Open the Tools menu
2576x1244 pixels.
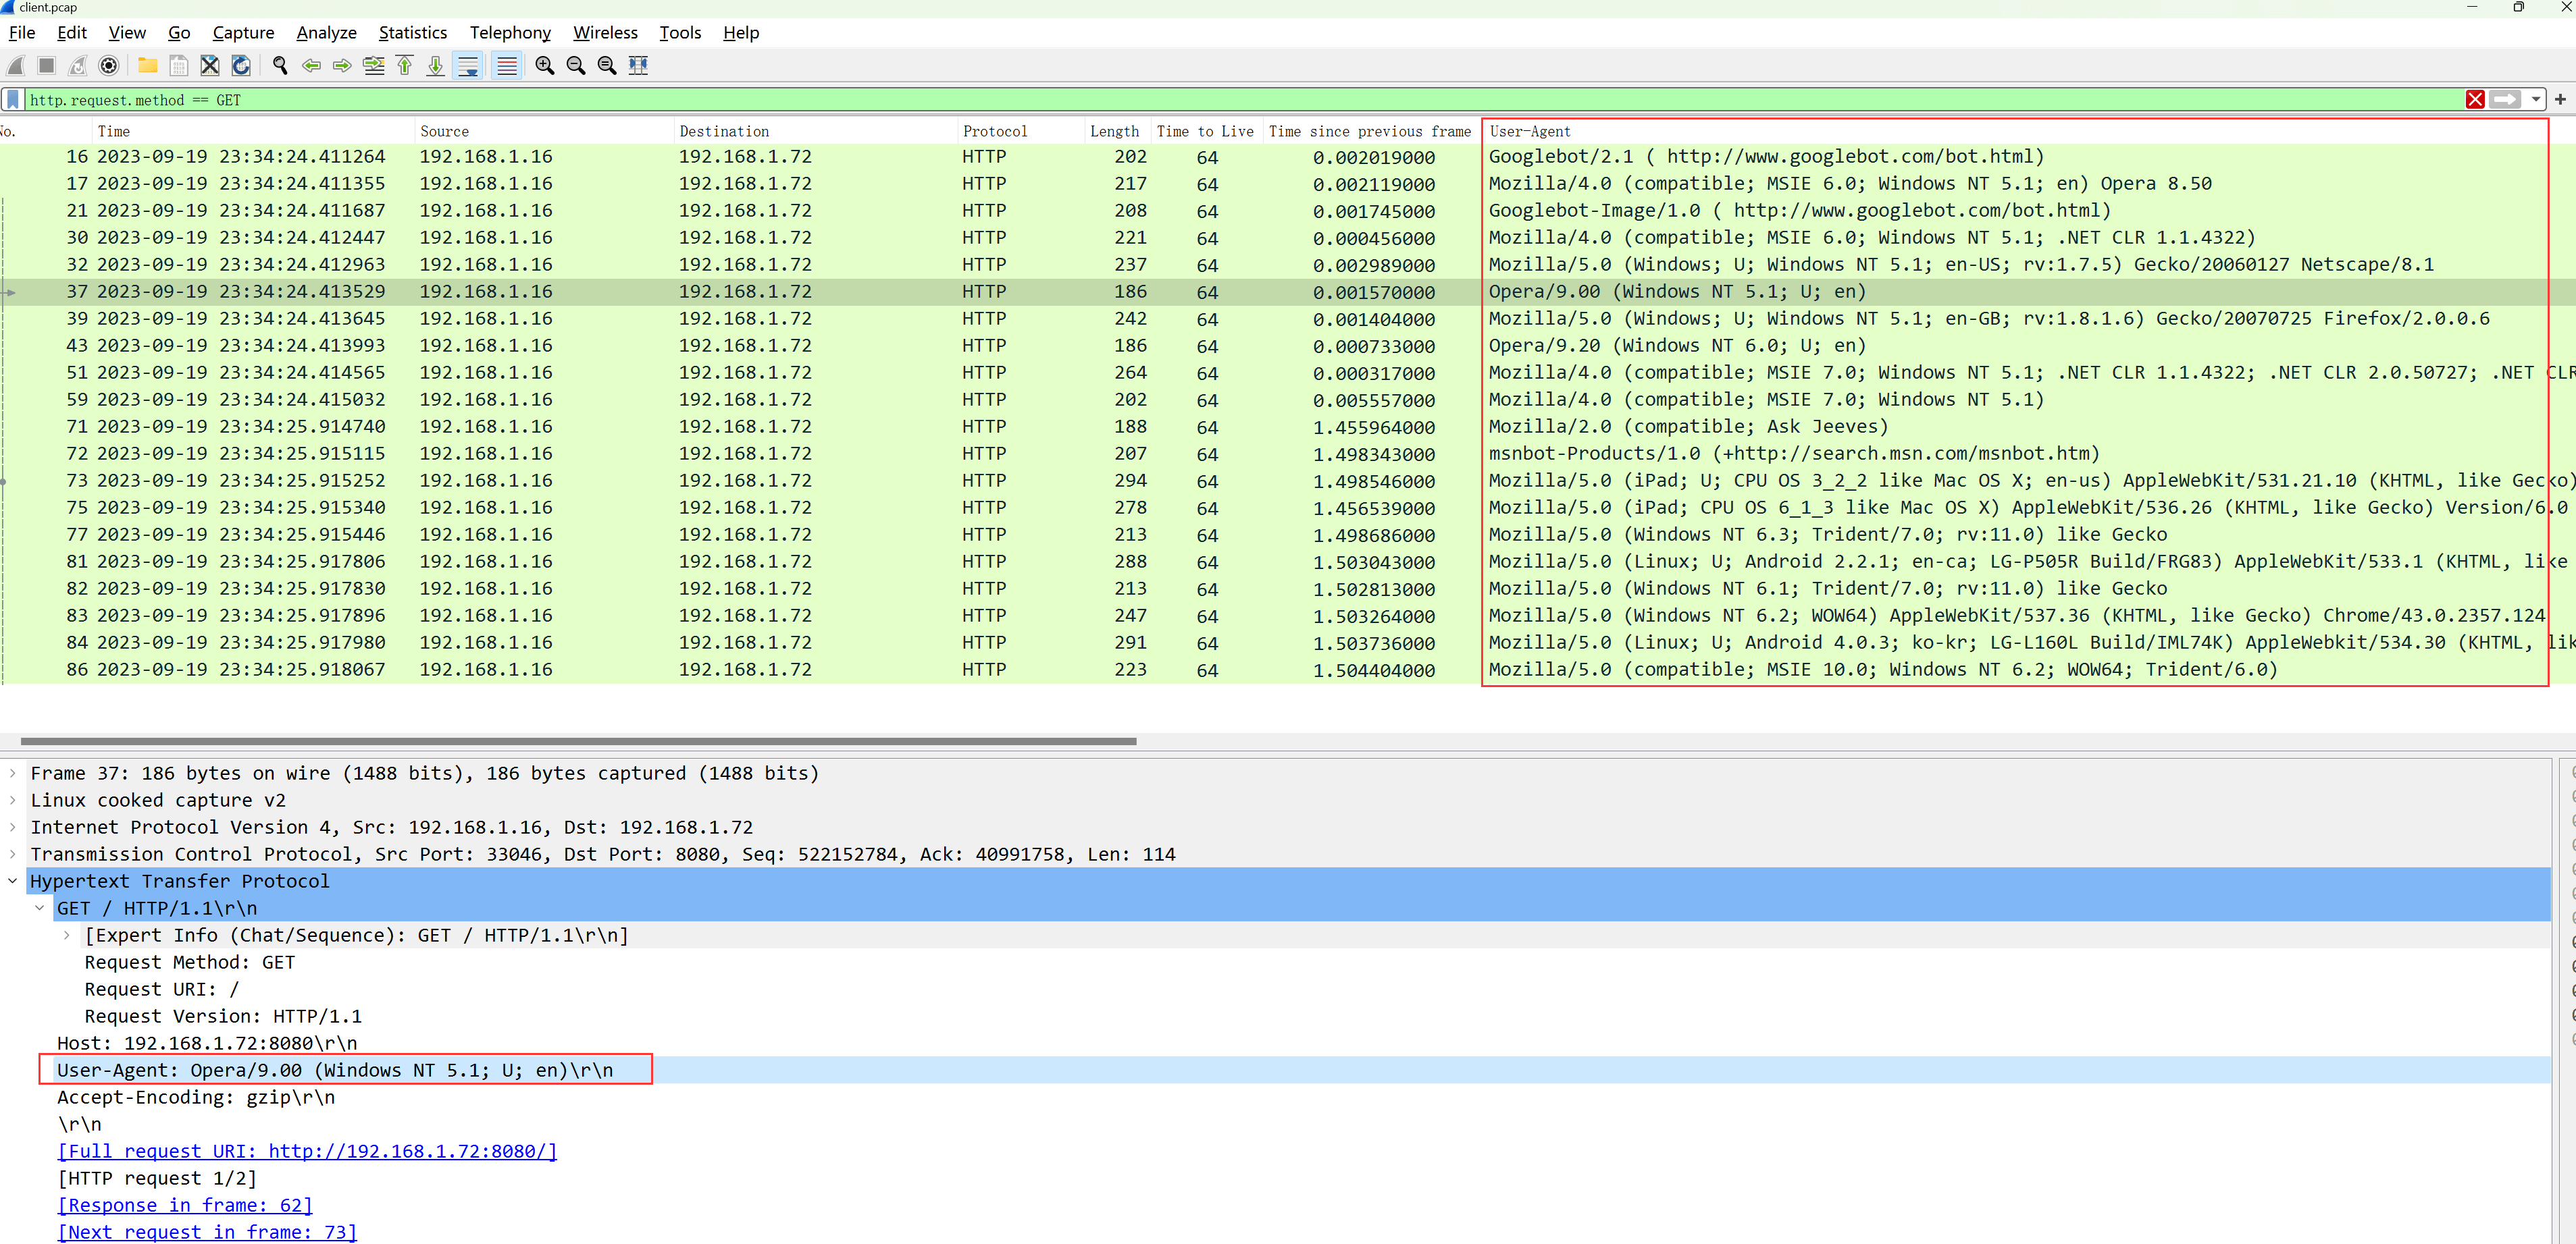coord(680,33)
